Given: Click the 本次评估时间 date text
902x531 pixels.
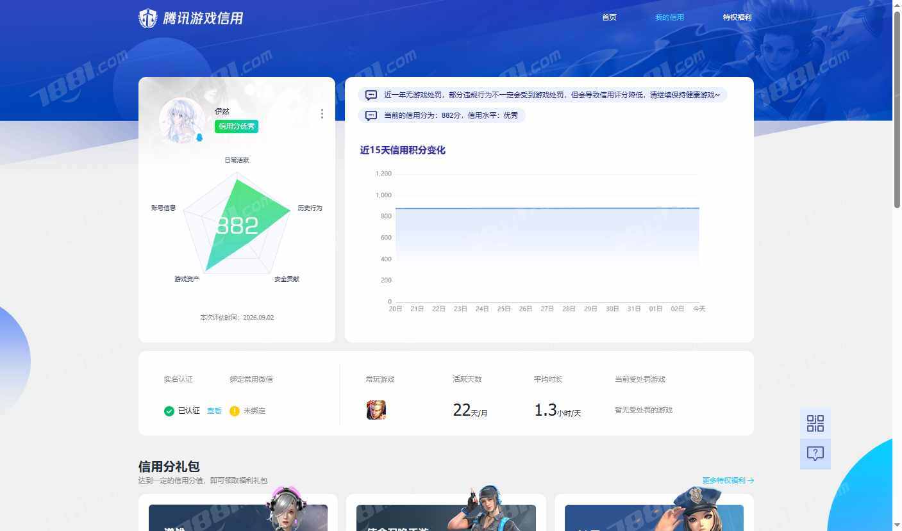Looking at the screenshot, I should 237,318.
